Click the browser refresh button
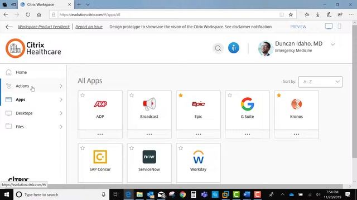This screenshot has height=200, width=357. pos(28,14)
